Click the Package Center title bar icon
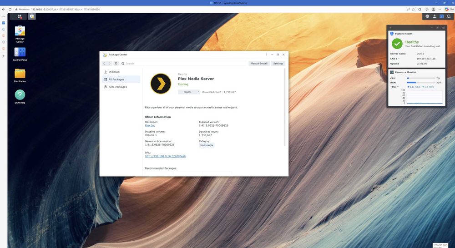 pyautogui.click(x=105, y=55)
